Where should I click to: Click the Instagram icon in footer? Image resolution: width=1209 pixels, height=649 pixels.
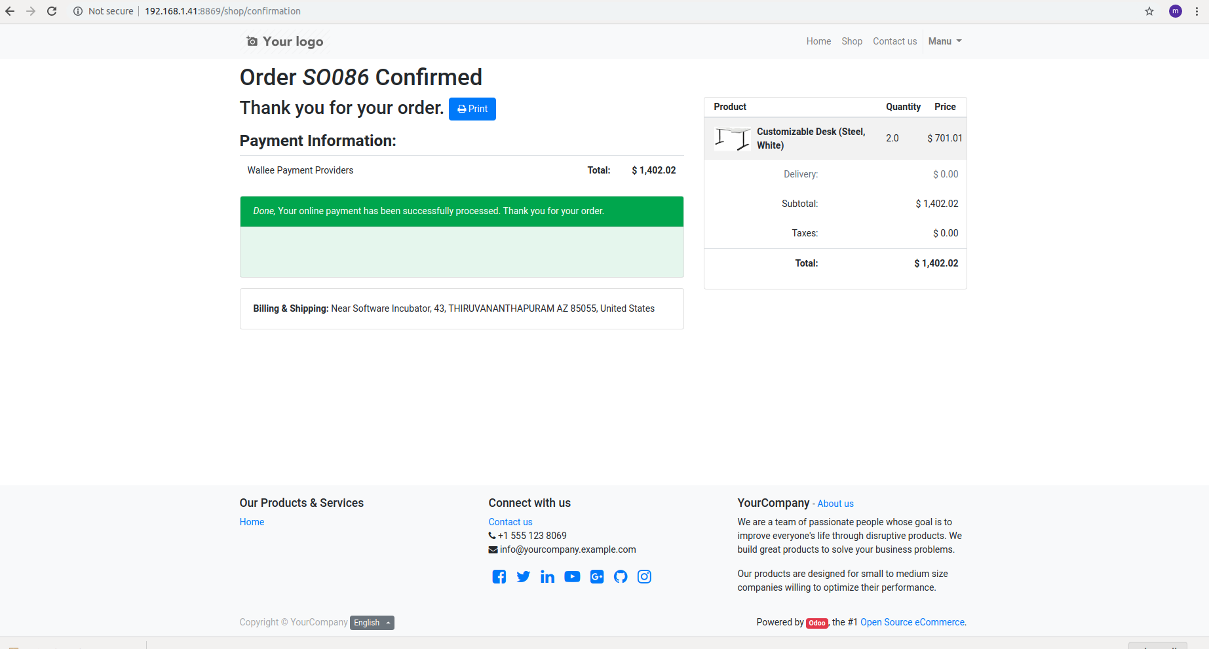(x=644, y=576)
